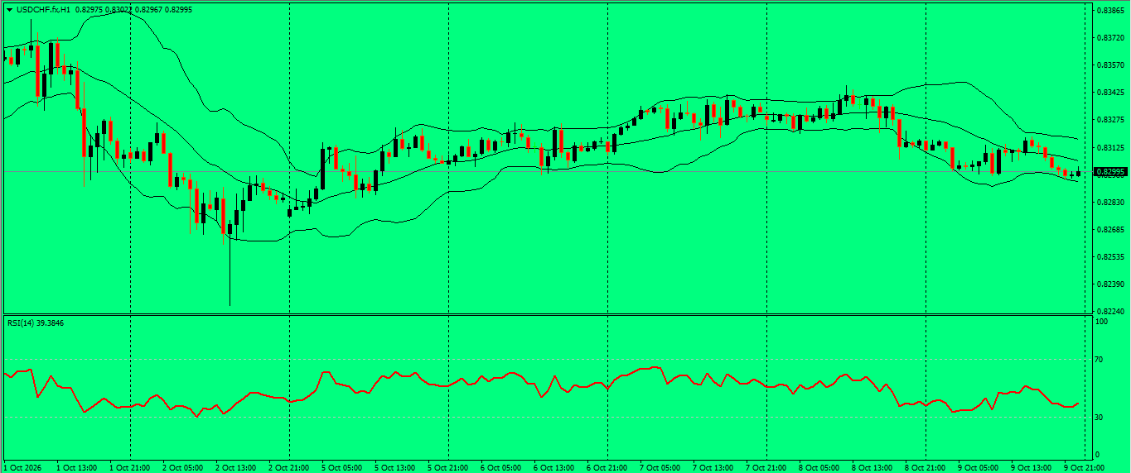Screen dimensions: 1131x473
Task: Select the RSI(14) 39.3846 indicator label
Action: tap(36, 322)
